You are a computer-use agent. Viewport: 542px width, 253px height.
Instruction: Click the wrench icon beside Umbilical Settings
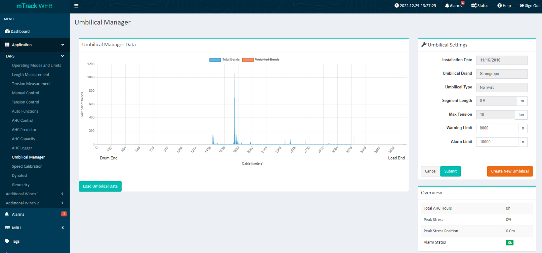coord(423,45)
